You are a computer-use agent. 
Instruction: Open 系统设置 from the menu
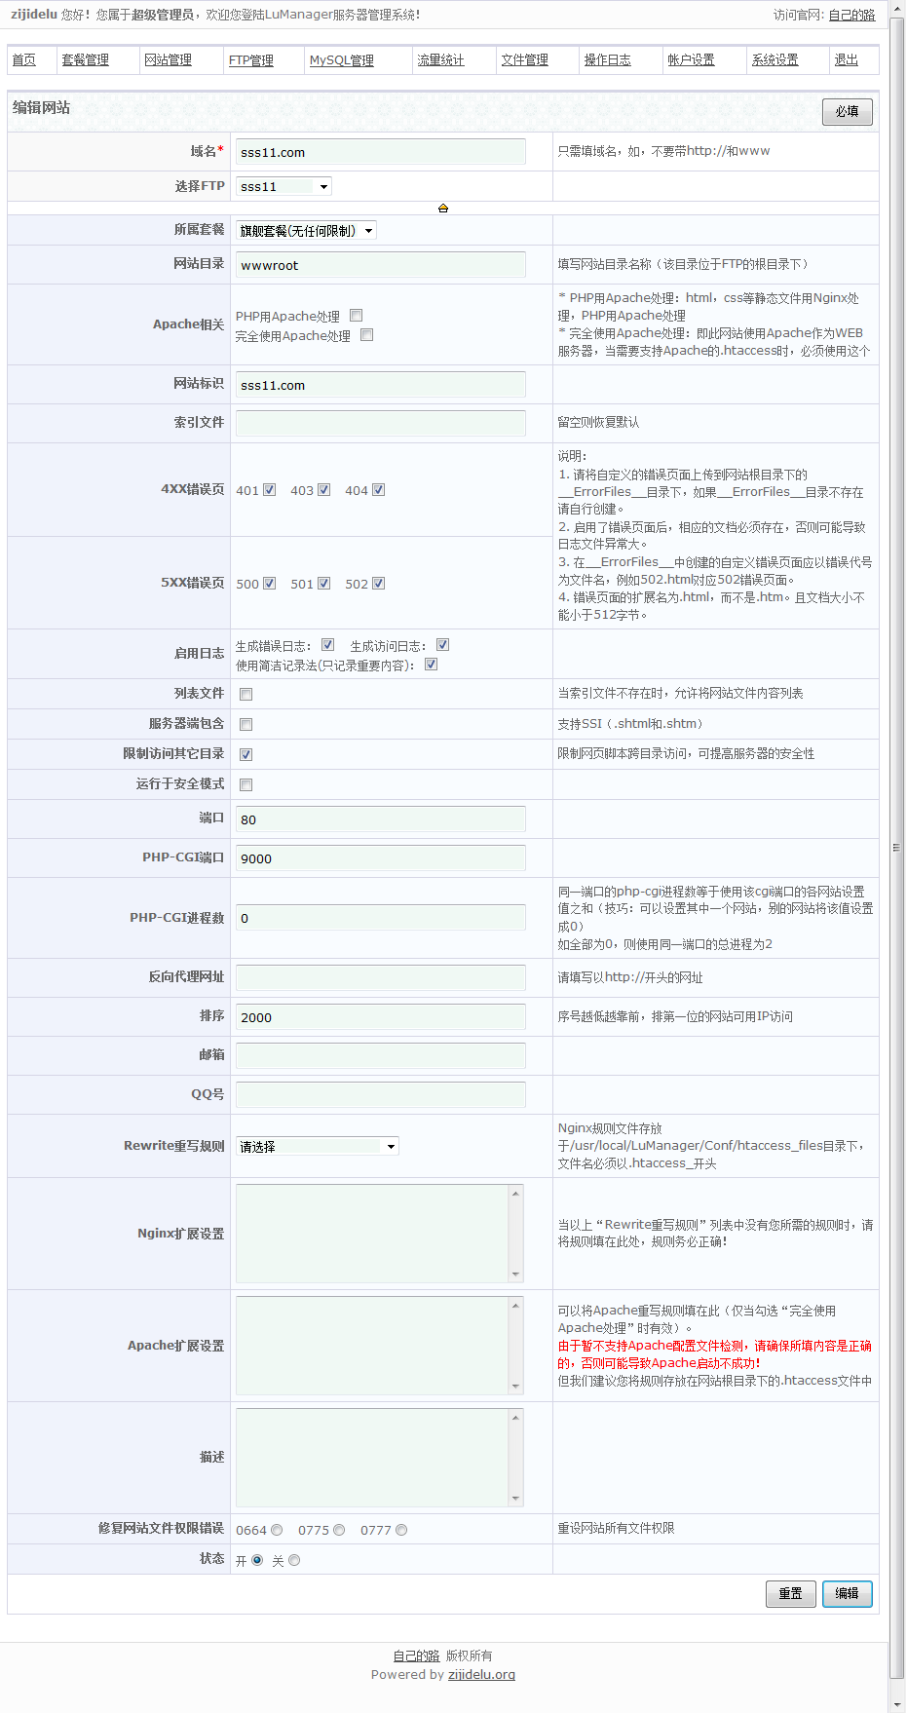pyautogui.click(x=775, y=60)
